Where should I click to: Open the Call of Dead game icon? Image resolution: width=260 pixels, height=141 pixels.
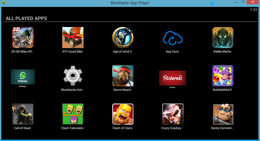23,114
